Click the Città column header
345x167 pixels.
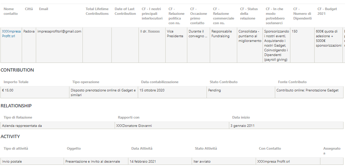(x=29, y=9)
